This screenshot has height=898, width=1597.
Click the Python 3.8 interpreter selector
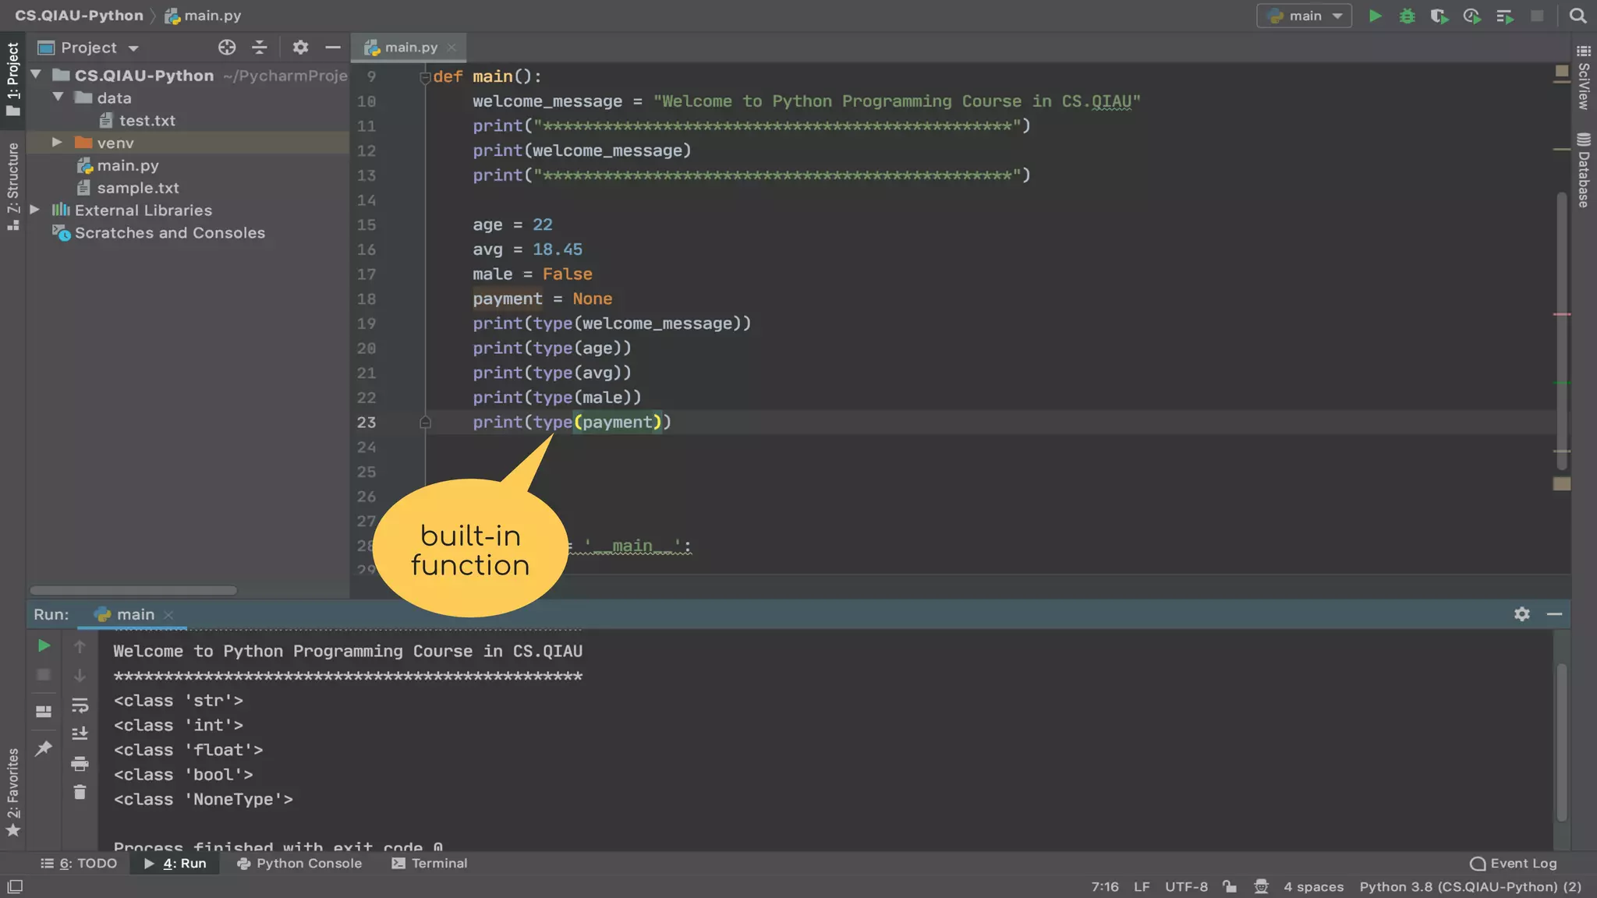point(1470,886)
